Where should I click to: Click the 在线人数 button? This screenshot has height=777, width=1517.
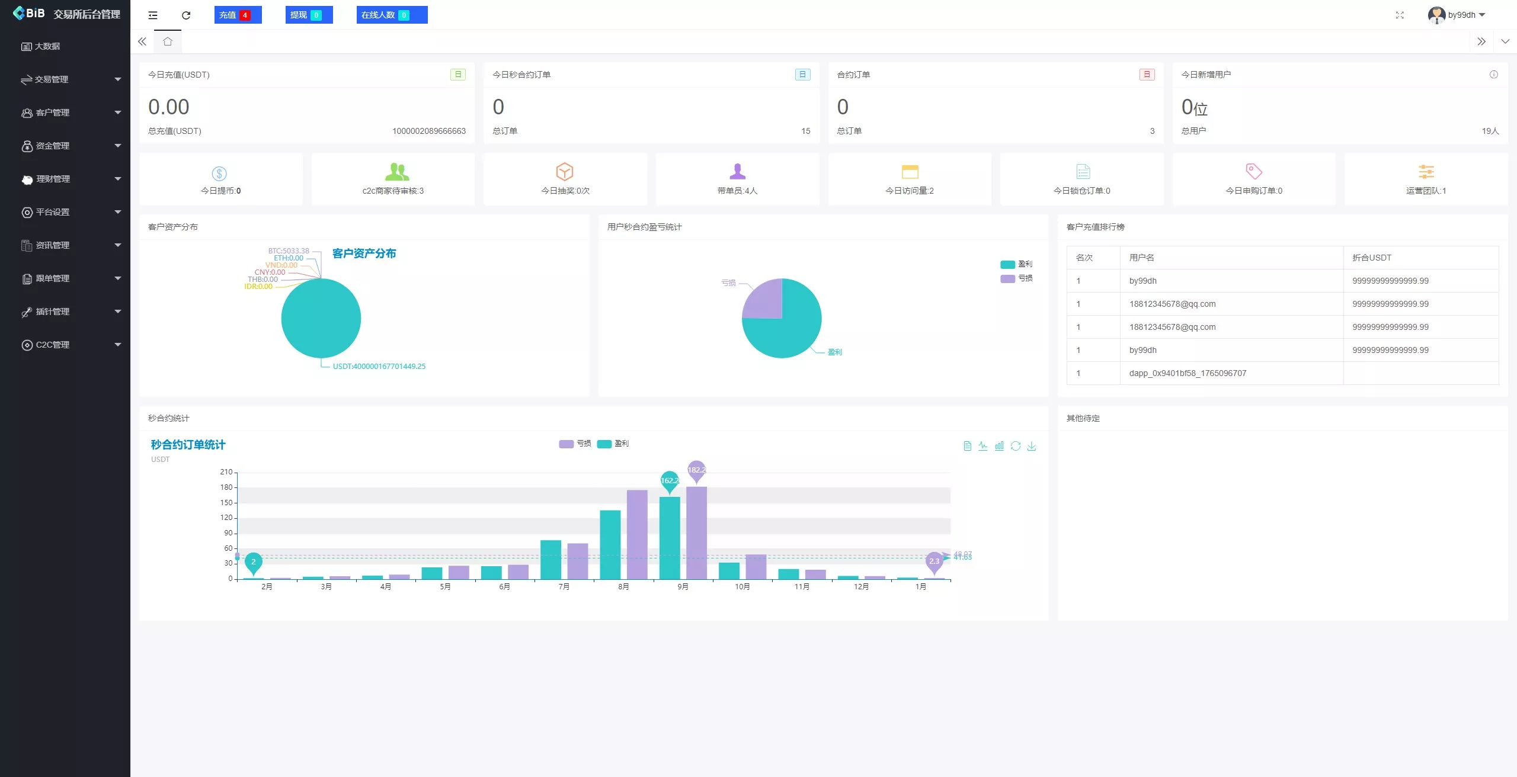(x=391, y=15)
